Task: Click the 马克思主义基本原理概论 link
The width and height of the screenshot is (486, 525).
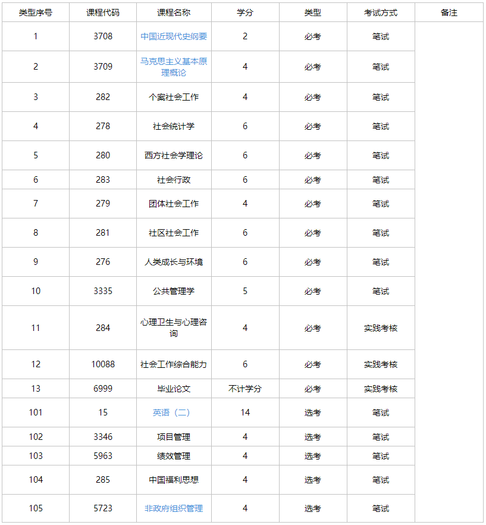Action: 174,67
